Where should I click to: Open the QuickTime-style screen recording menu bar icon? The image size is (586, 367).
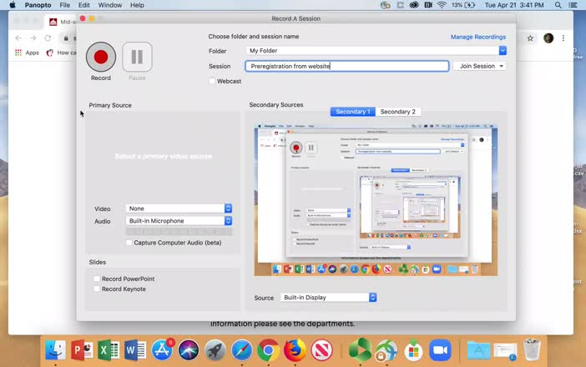pyautogui.click(x=428, y=5)
